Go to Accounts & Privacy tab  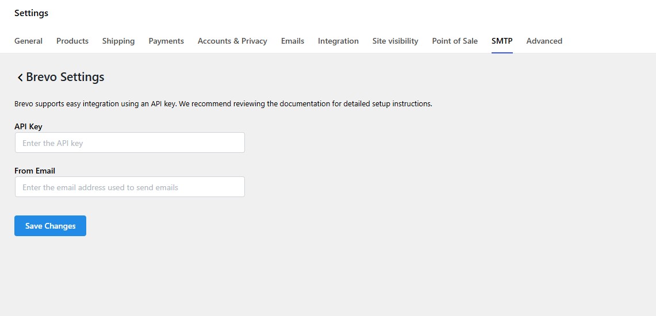tap(232, 41)
